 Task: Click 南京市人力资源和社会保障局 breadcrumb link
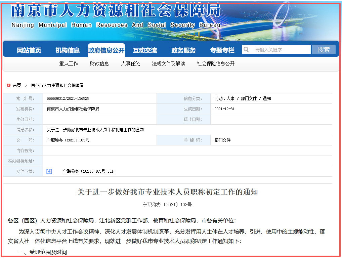(57, 85)
